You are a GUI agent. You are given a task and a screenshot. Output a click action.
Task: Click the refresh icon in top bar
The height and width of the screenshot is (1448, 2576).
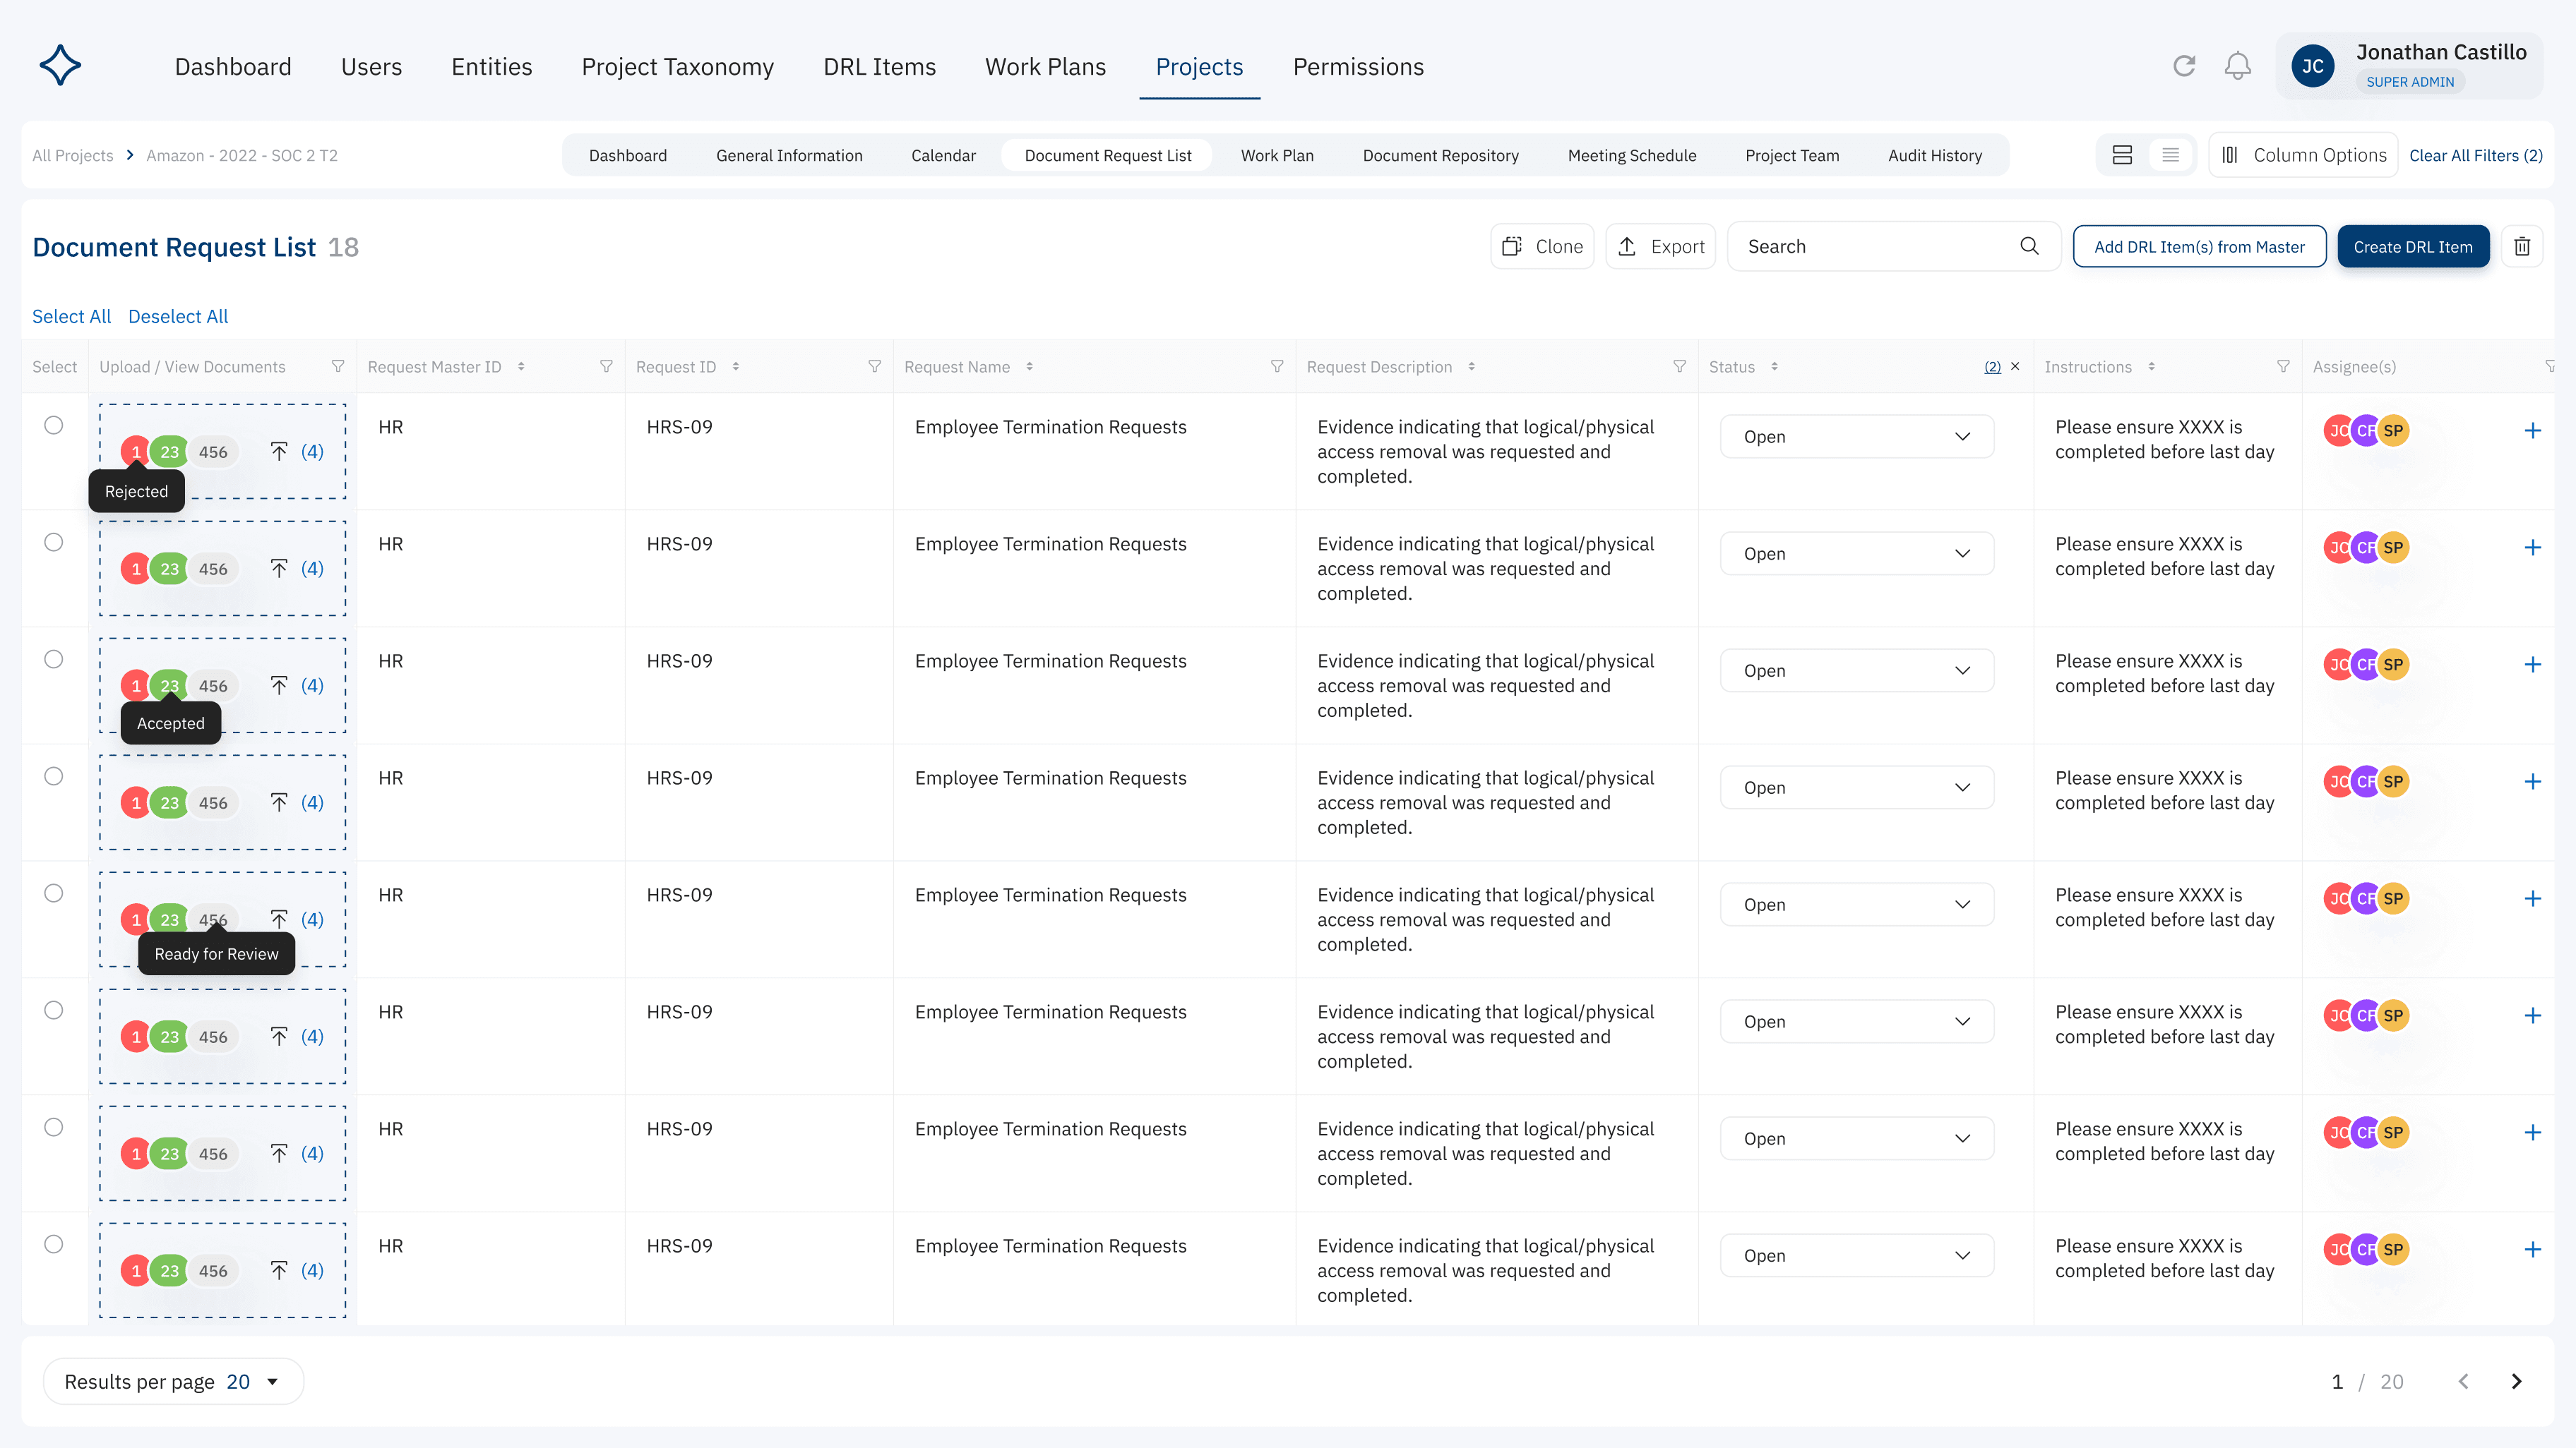point(2184,66)
